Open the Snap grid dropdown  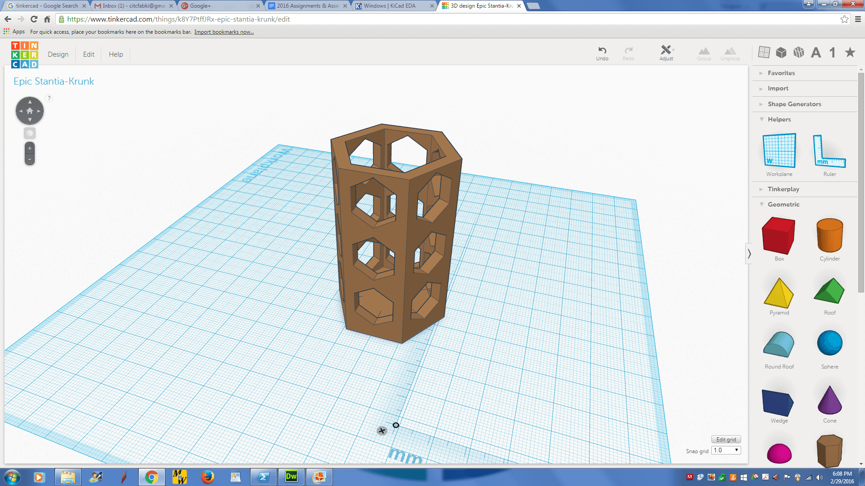tap(726, 450)
